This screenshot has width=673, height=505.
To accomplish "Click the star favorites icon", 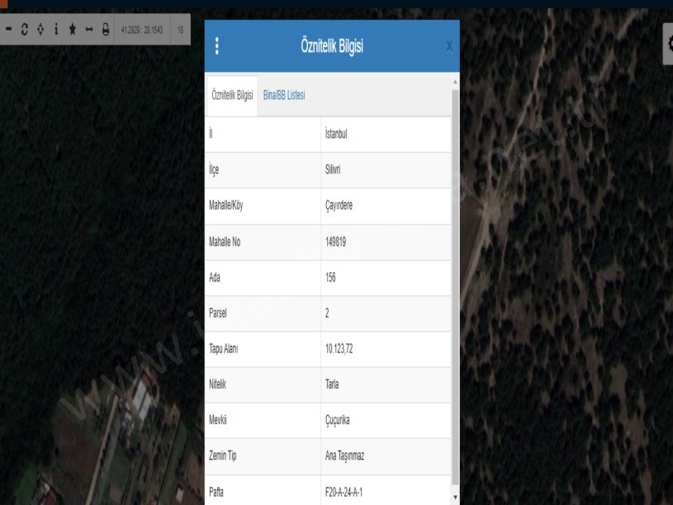I will tap(73, 30).
